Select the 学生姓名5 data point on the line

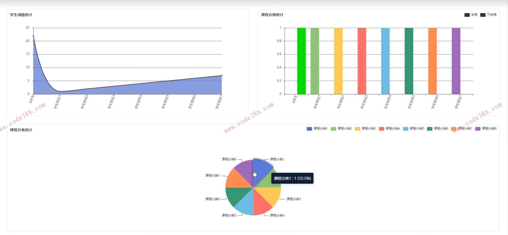168,81
